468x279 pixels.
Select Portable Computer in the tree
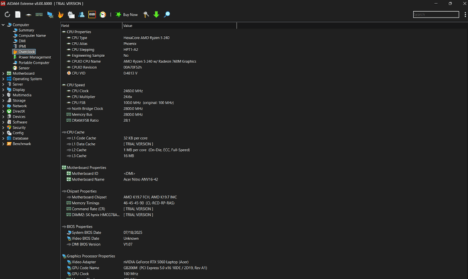[x=34, y=62]
